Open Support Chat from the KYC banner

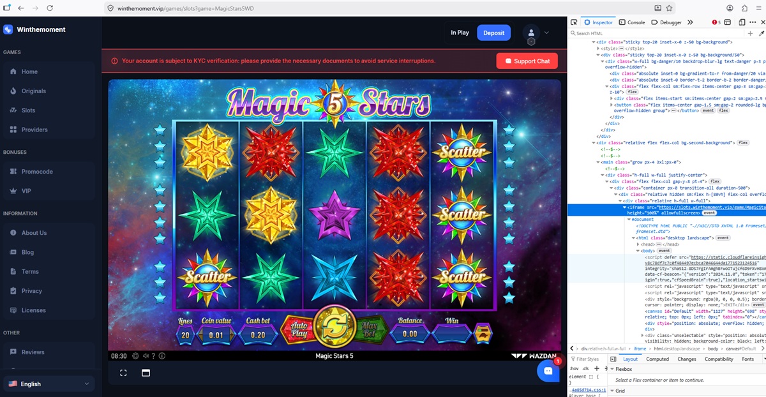click(x=527, y=61)
